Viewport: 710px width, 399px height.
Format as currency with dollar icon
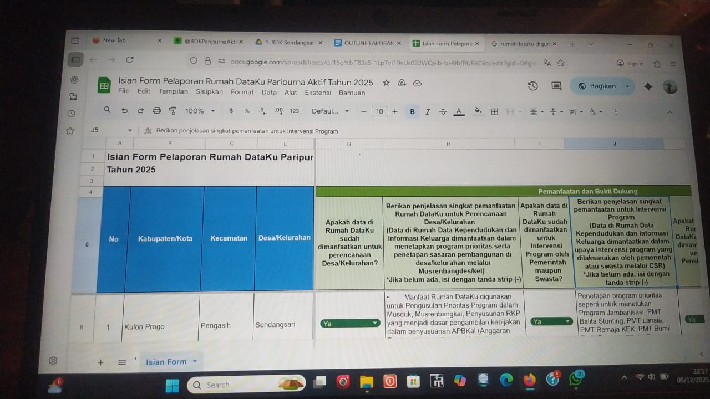(231, 111)
